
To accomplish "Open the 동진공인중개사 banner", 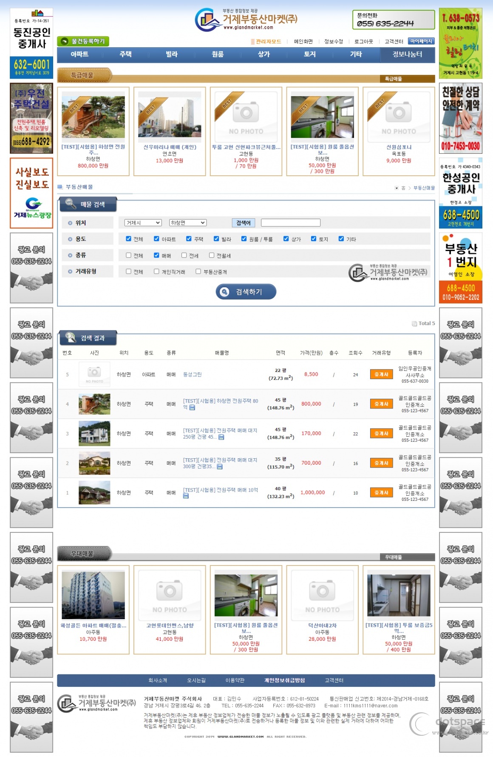I will pos(31,43).
